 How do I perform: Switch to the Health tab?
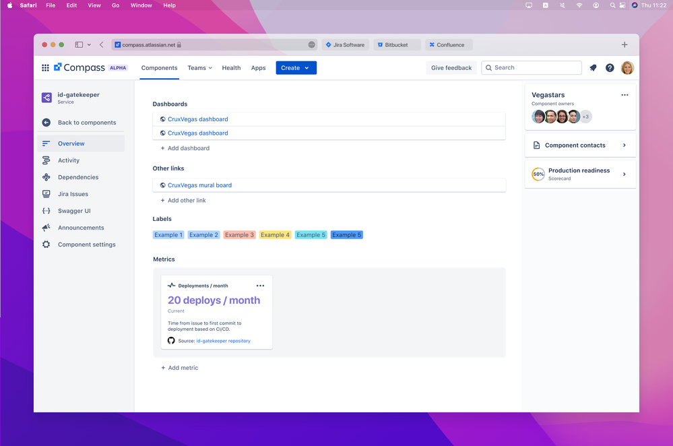[231, 68]
